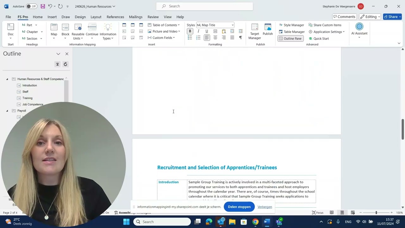The image size is (405, 228).
Task: Open the Table Manager
Action: tap(292, 32)
